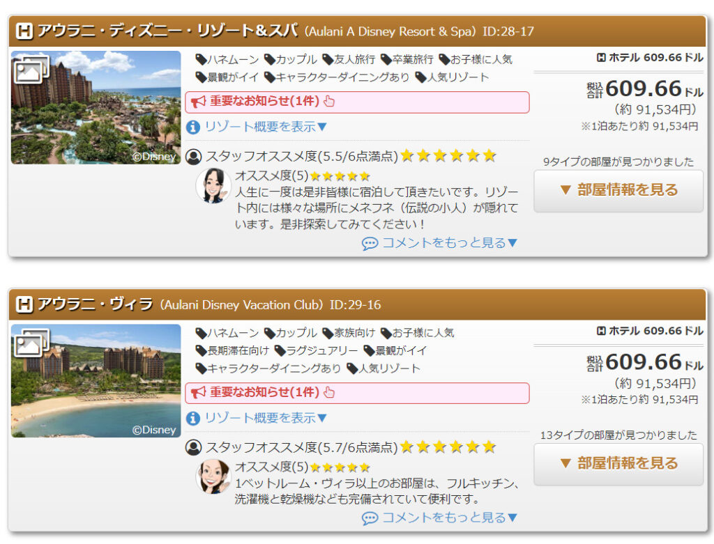Click staff avatar beside スタッフオススメ度(5.7/6点満点)
The image size is (714, 544).
(194, 448)
